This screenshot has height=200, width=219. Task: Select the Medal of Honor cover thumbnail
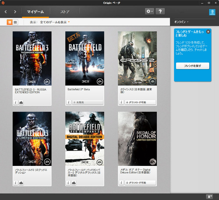click(137, 139)
